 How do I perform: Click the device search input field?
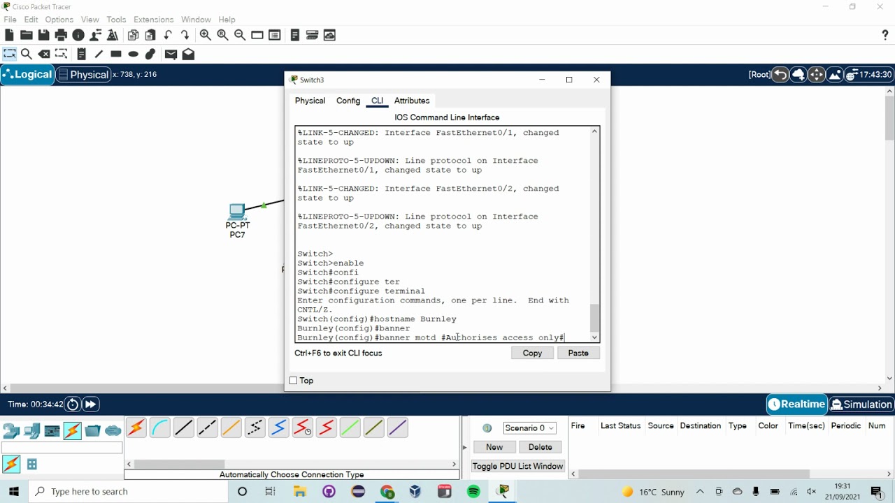[62, 447]
